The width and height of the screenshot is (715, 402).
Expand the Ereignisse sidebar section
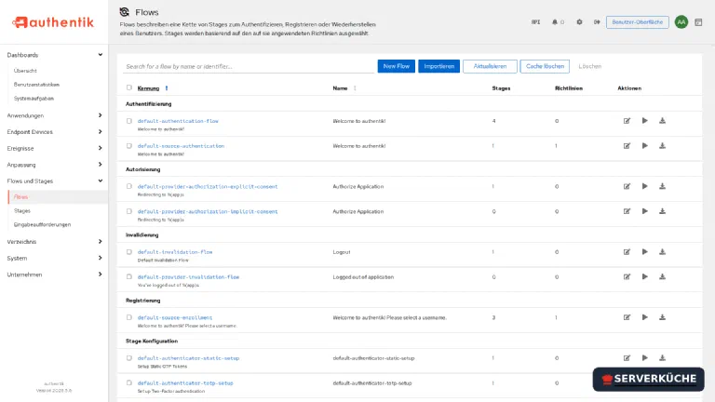54,149
